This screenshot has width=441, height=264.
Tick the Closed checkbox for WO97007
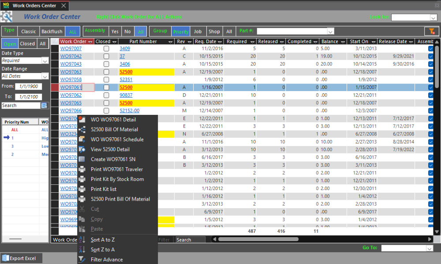pos(106,48)
